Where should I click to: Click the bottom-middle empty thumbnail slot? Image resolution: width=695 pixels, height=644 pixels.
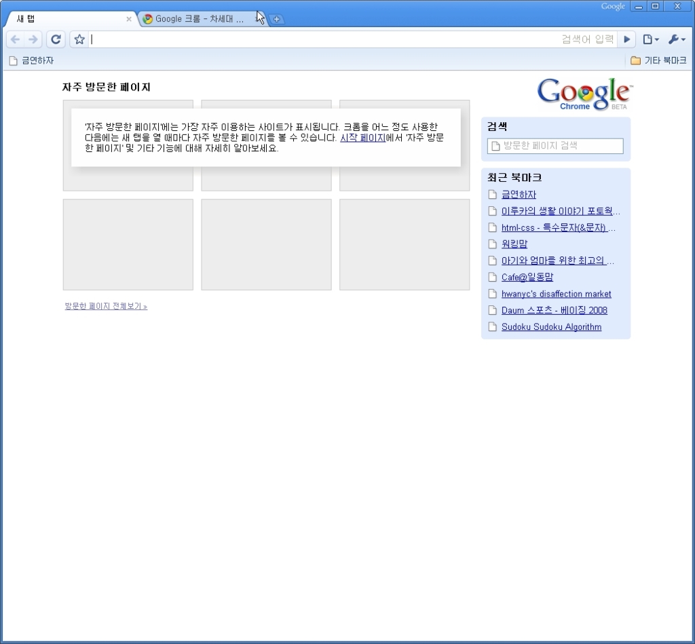tap(266, 245)
